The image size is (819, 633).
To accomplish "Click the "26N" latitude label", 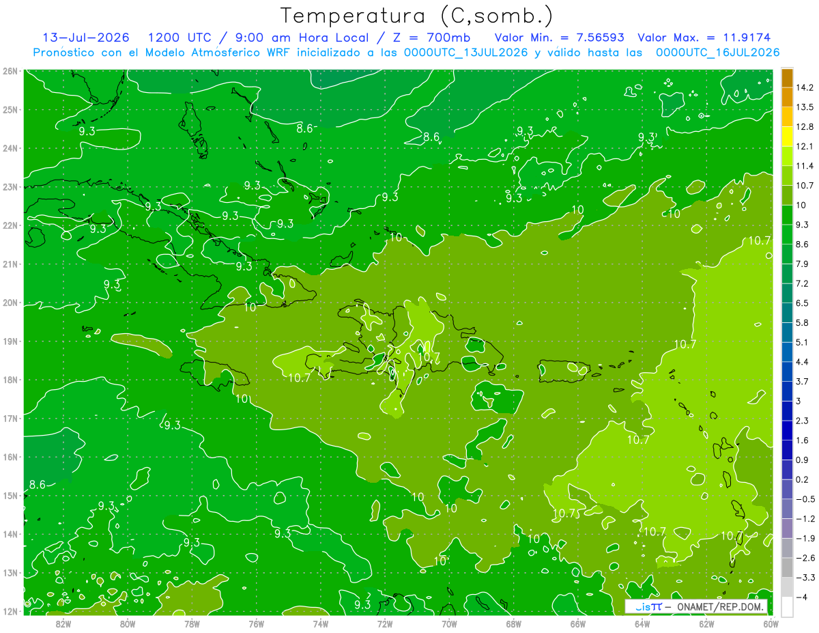I will click(x=10, y=70).
